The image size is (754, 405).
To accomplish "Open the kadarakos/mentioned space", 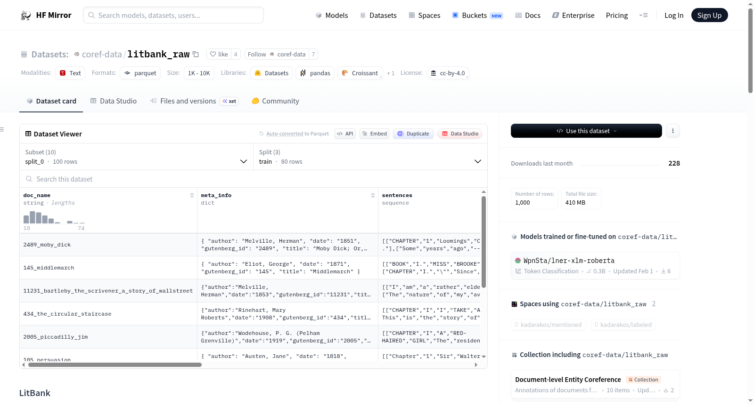I will 549,325.
